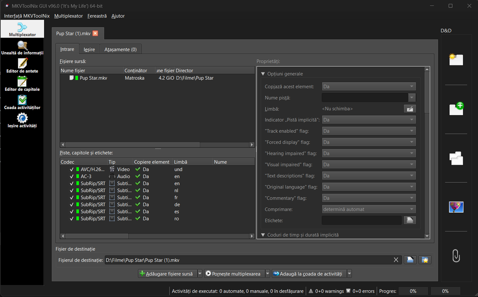Open the Multiplexator menu
Screen dimensions: 478x297
pos(68,16)
